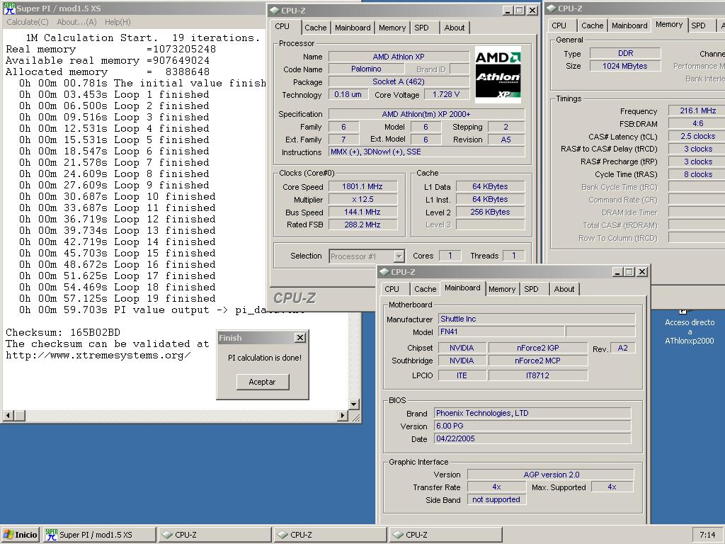Select Cache tab in Memory window
This screenshot has height=544, width=725.
coord(592,25)
